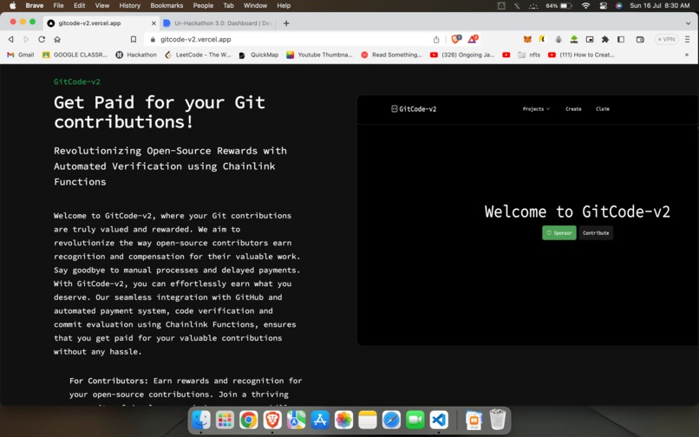The width and height of the screenshot is (699, 437).
Task: Open Photos from the dock
Action: [343, 420]
